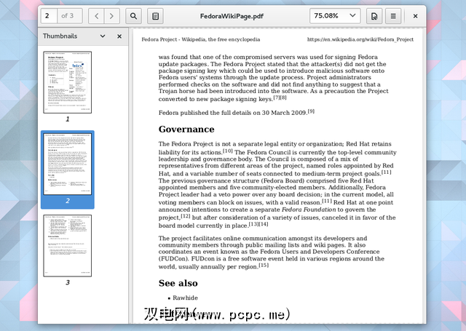Select page 3 thumbnail
The image size is (466, 331).
[68, 246]
